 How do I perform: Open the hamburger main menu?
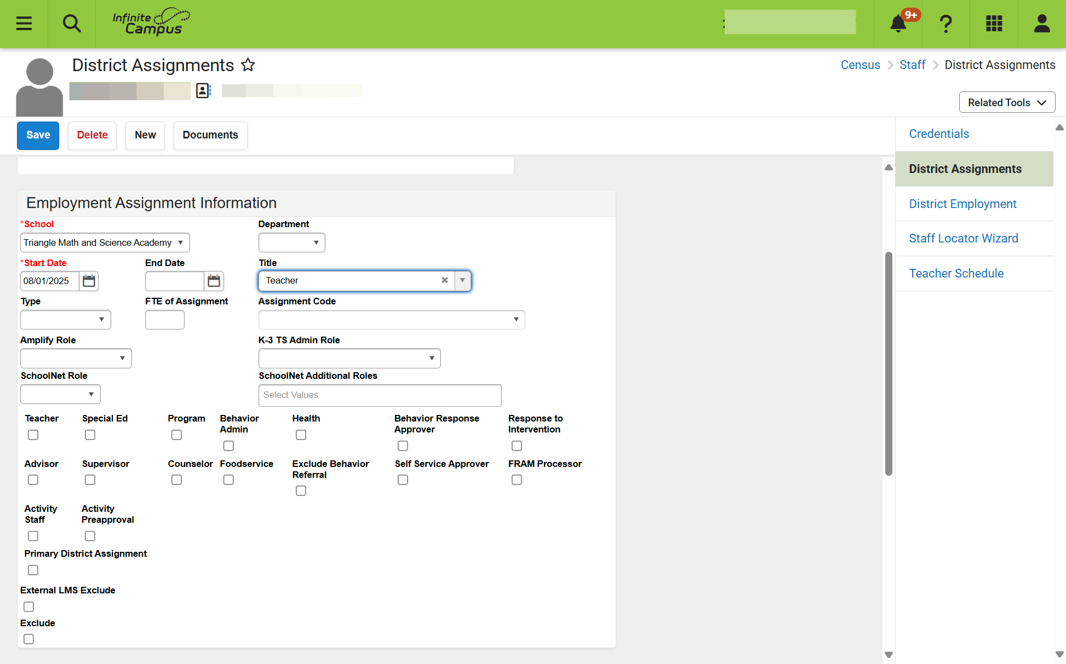point(24,24)
